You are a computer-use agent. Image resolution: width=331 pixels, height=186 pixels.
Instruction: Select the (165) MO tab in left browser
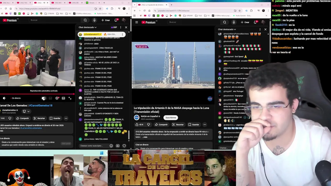tap(58, 3)
